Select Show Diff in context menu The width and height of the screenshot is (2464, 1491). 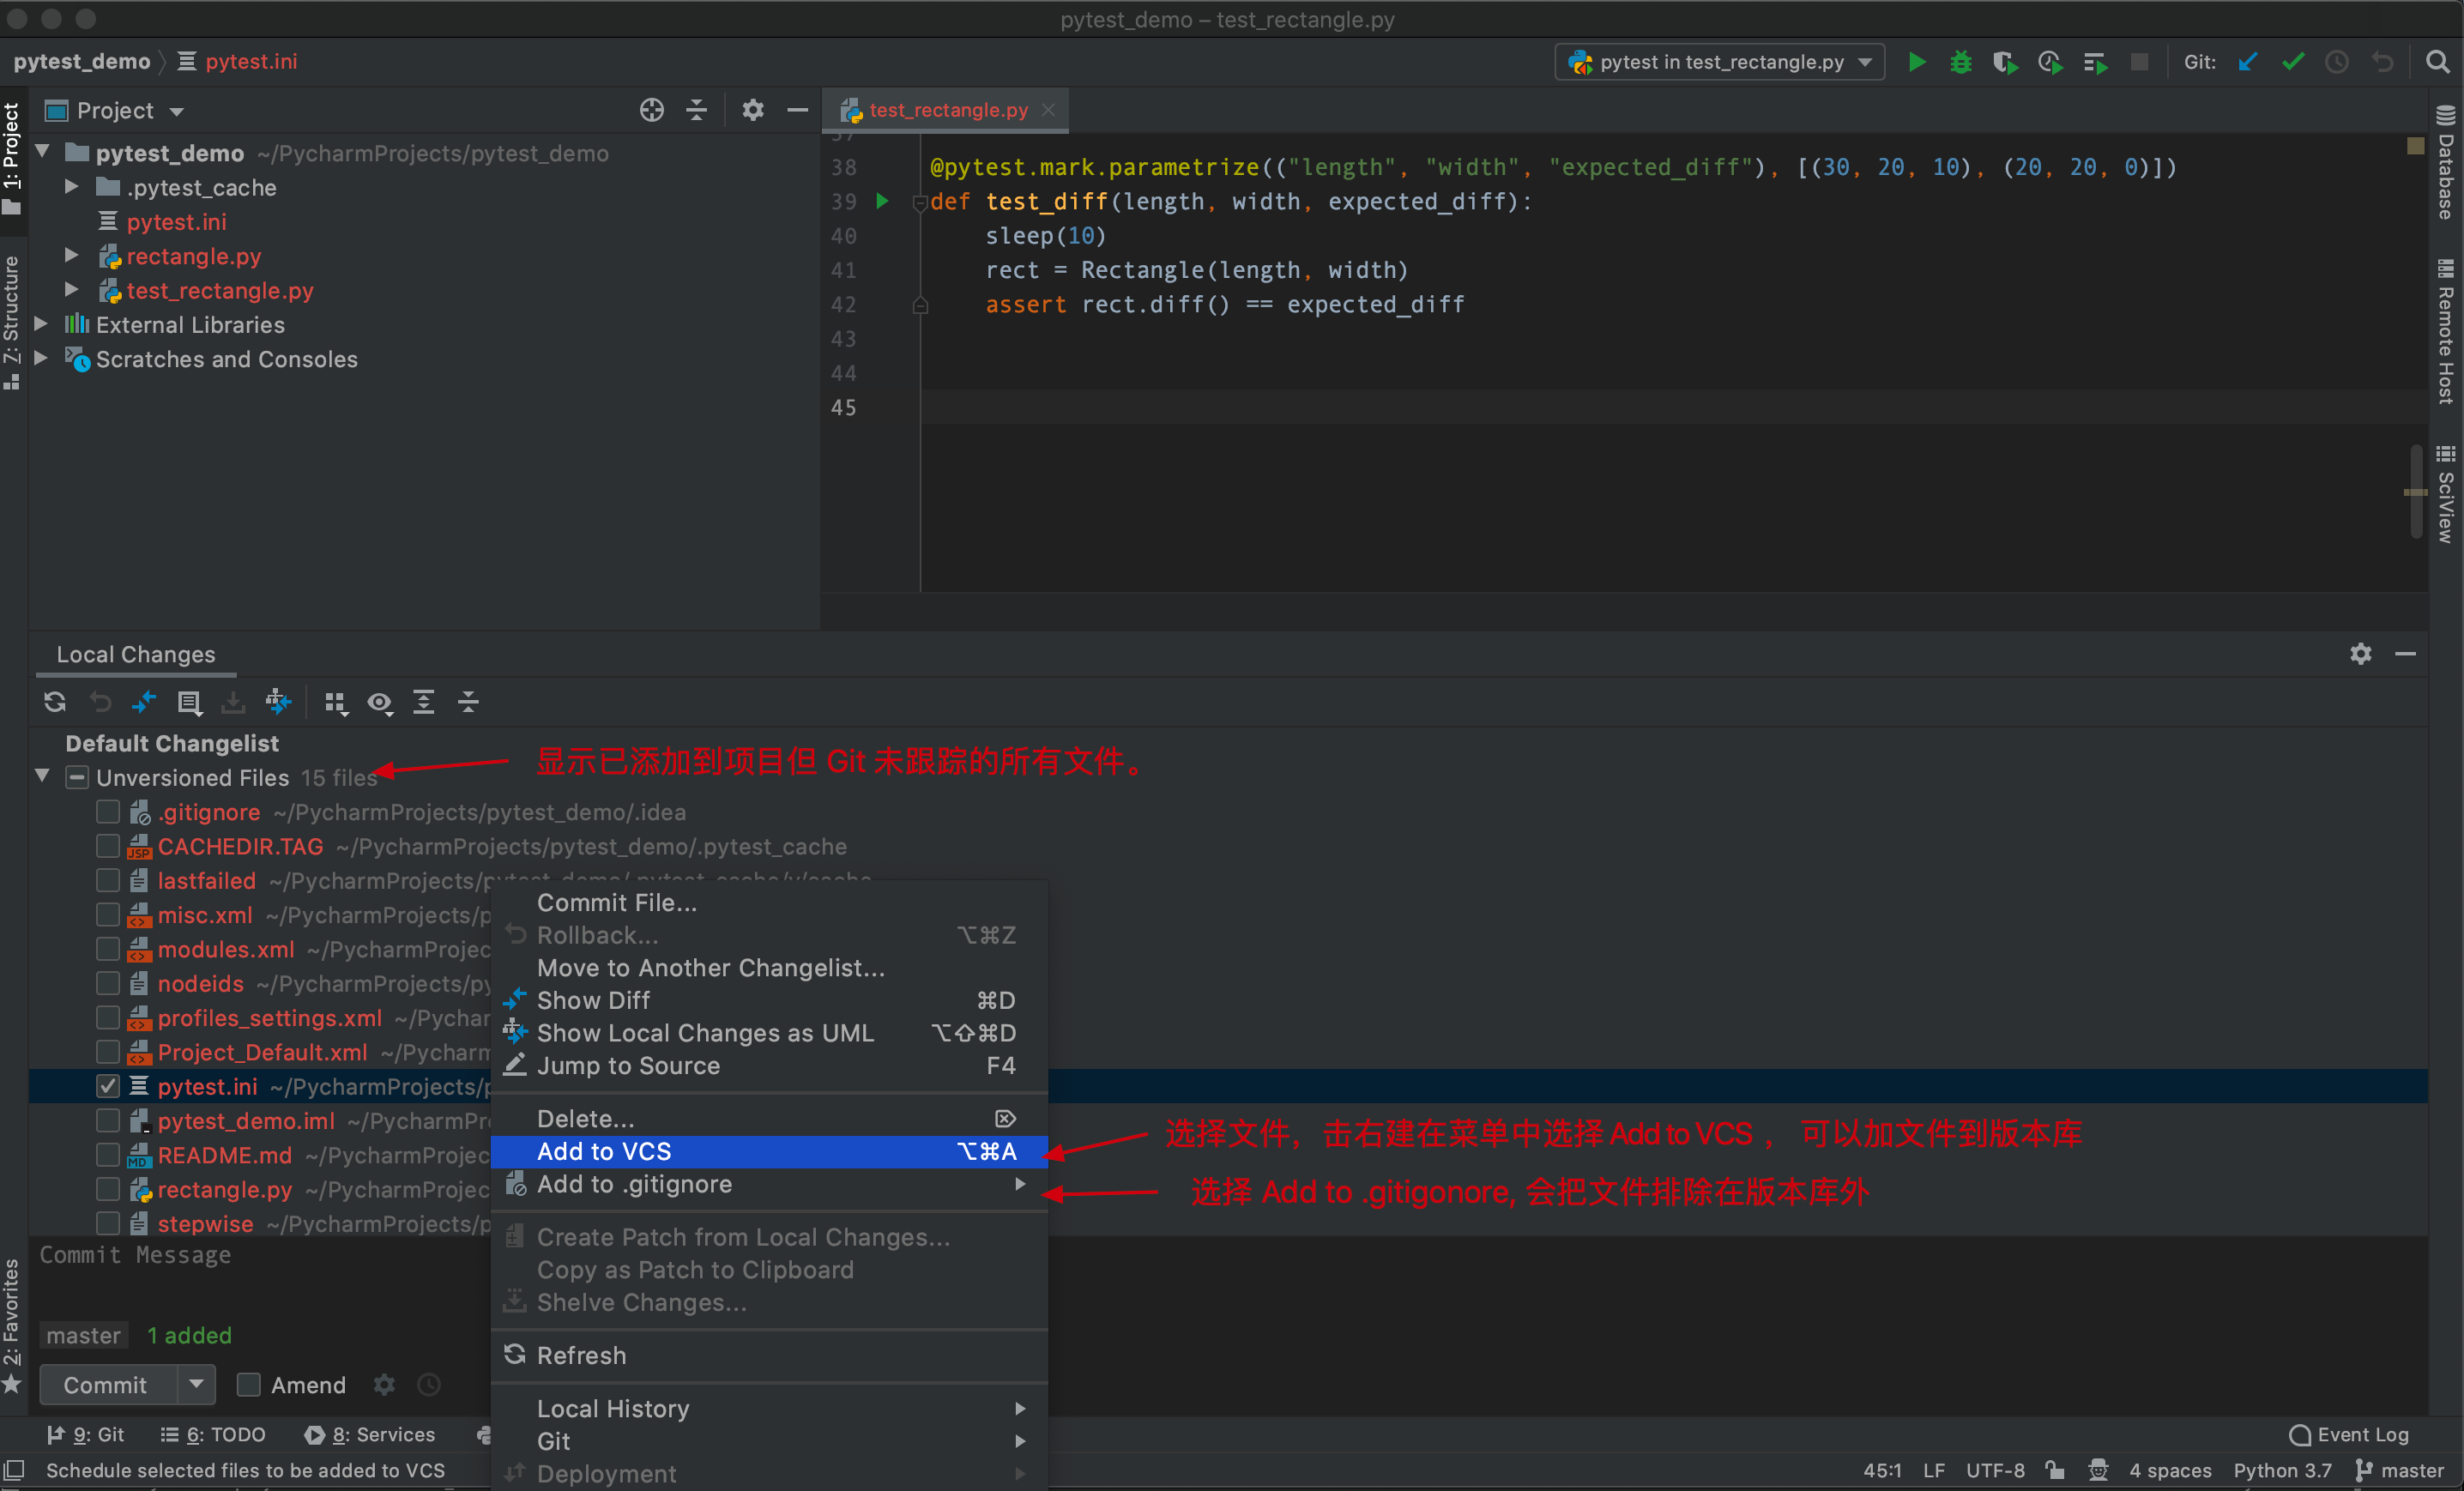[x=769, y=1000]
